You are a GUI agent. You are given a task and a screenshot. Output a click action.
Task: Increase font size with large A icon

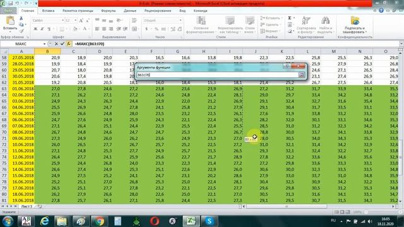coord(81,20)
